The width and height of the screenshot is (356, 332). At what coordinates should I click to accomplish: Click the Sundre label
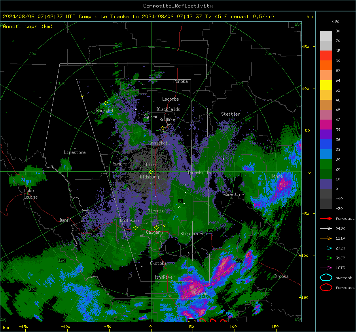click(x=120, y=163)
